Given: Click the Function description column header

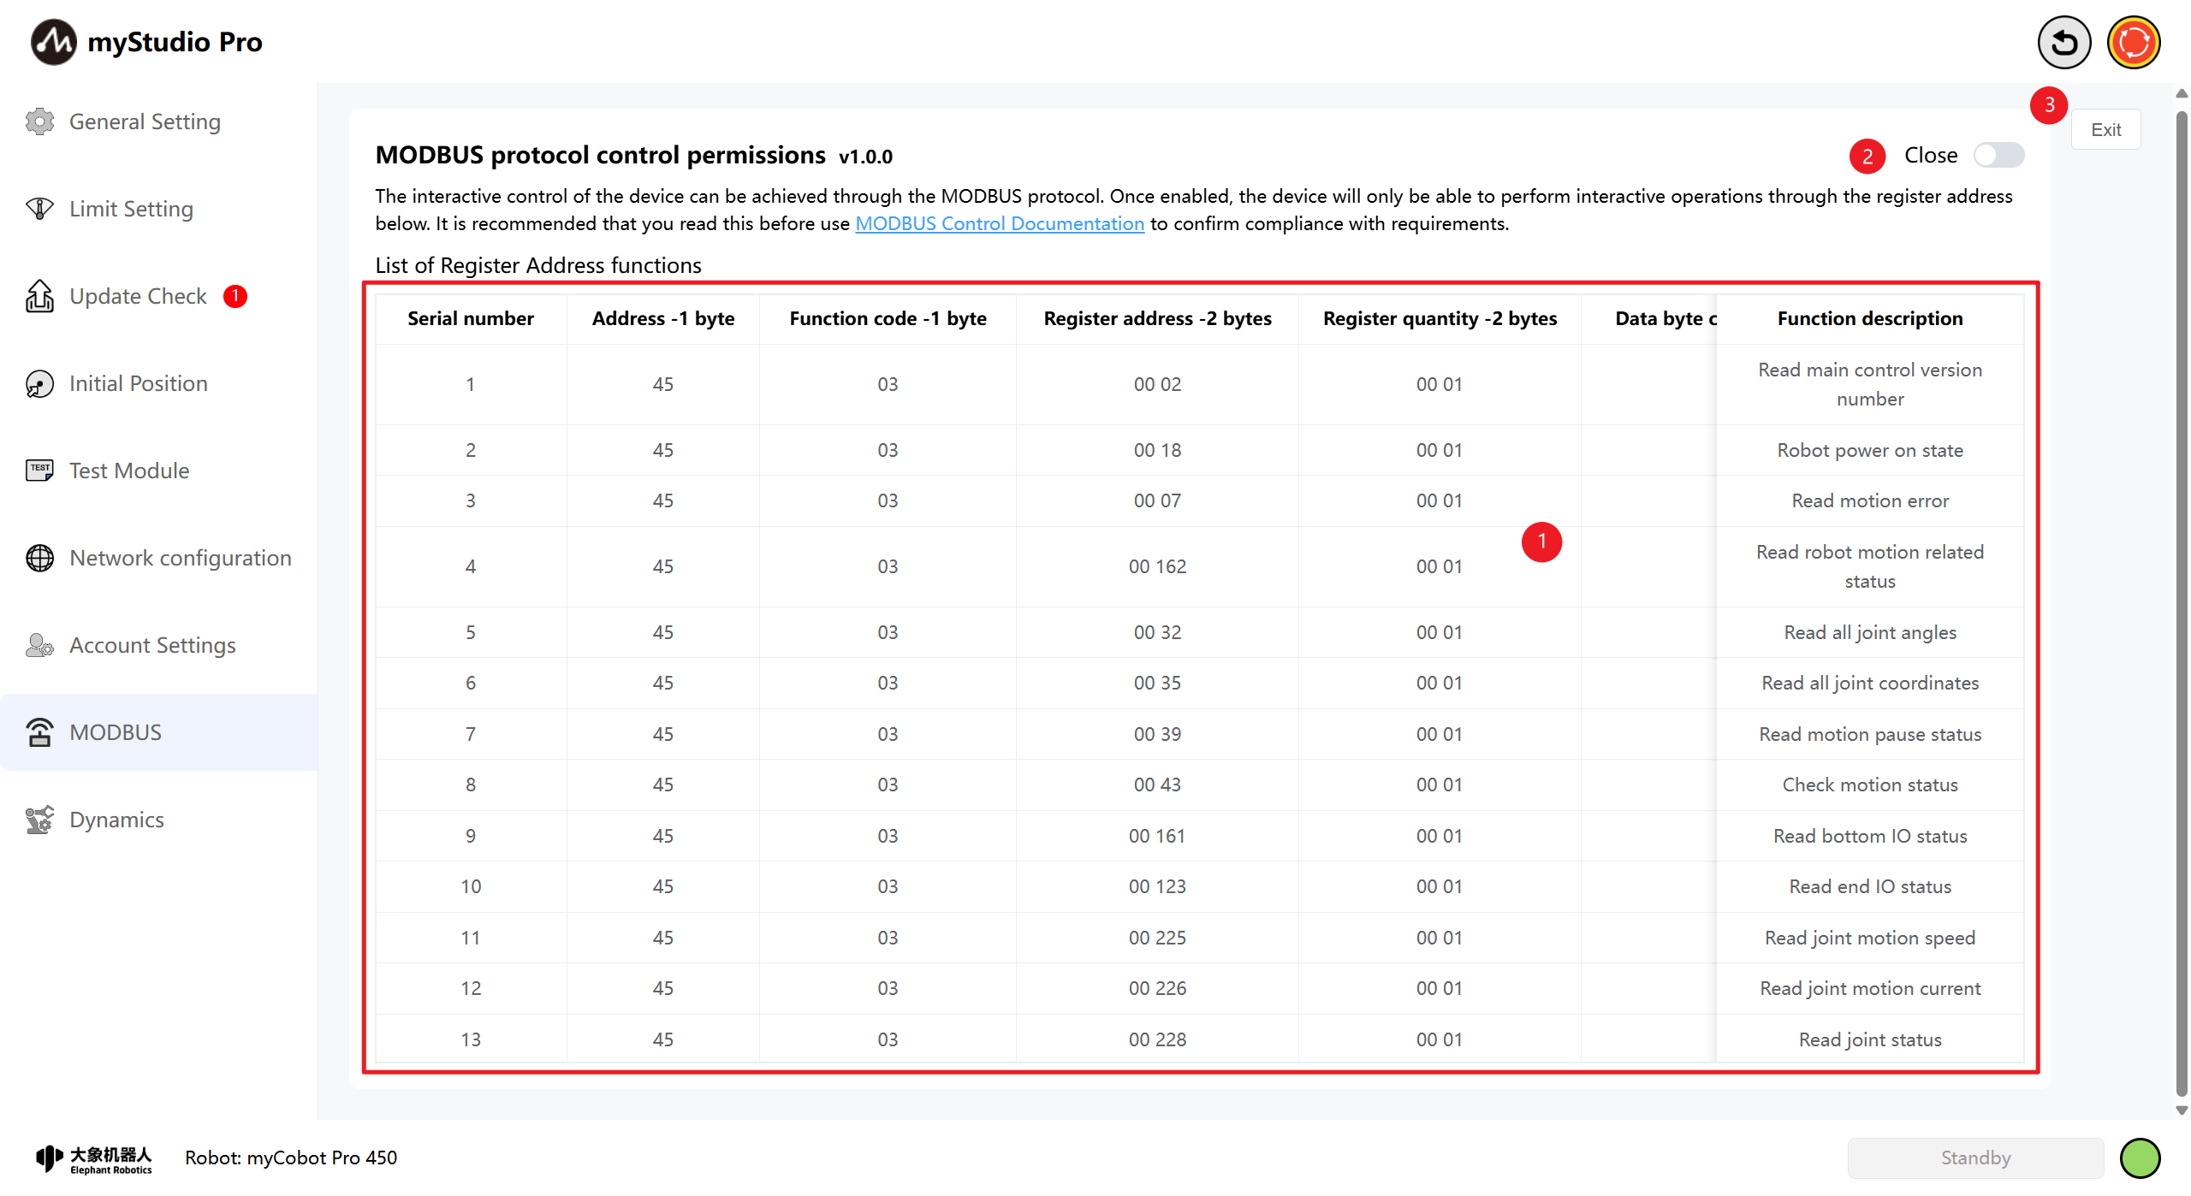Looking at the screenshot, I should [x=1869, y=318].
